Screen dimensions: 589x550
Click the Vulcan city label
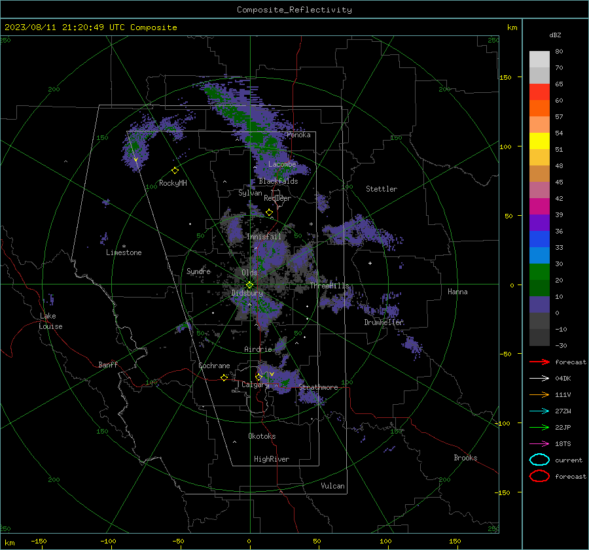pyautogui.click(x=333, y=486)
